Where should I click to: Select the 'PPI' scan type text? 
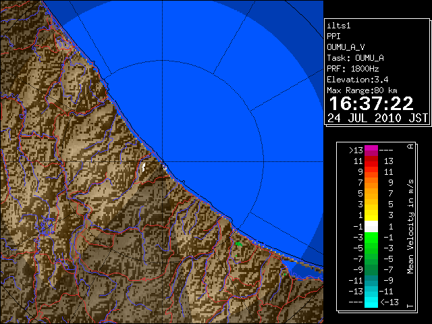pyautogui.click(x=333, y=36)
